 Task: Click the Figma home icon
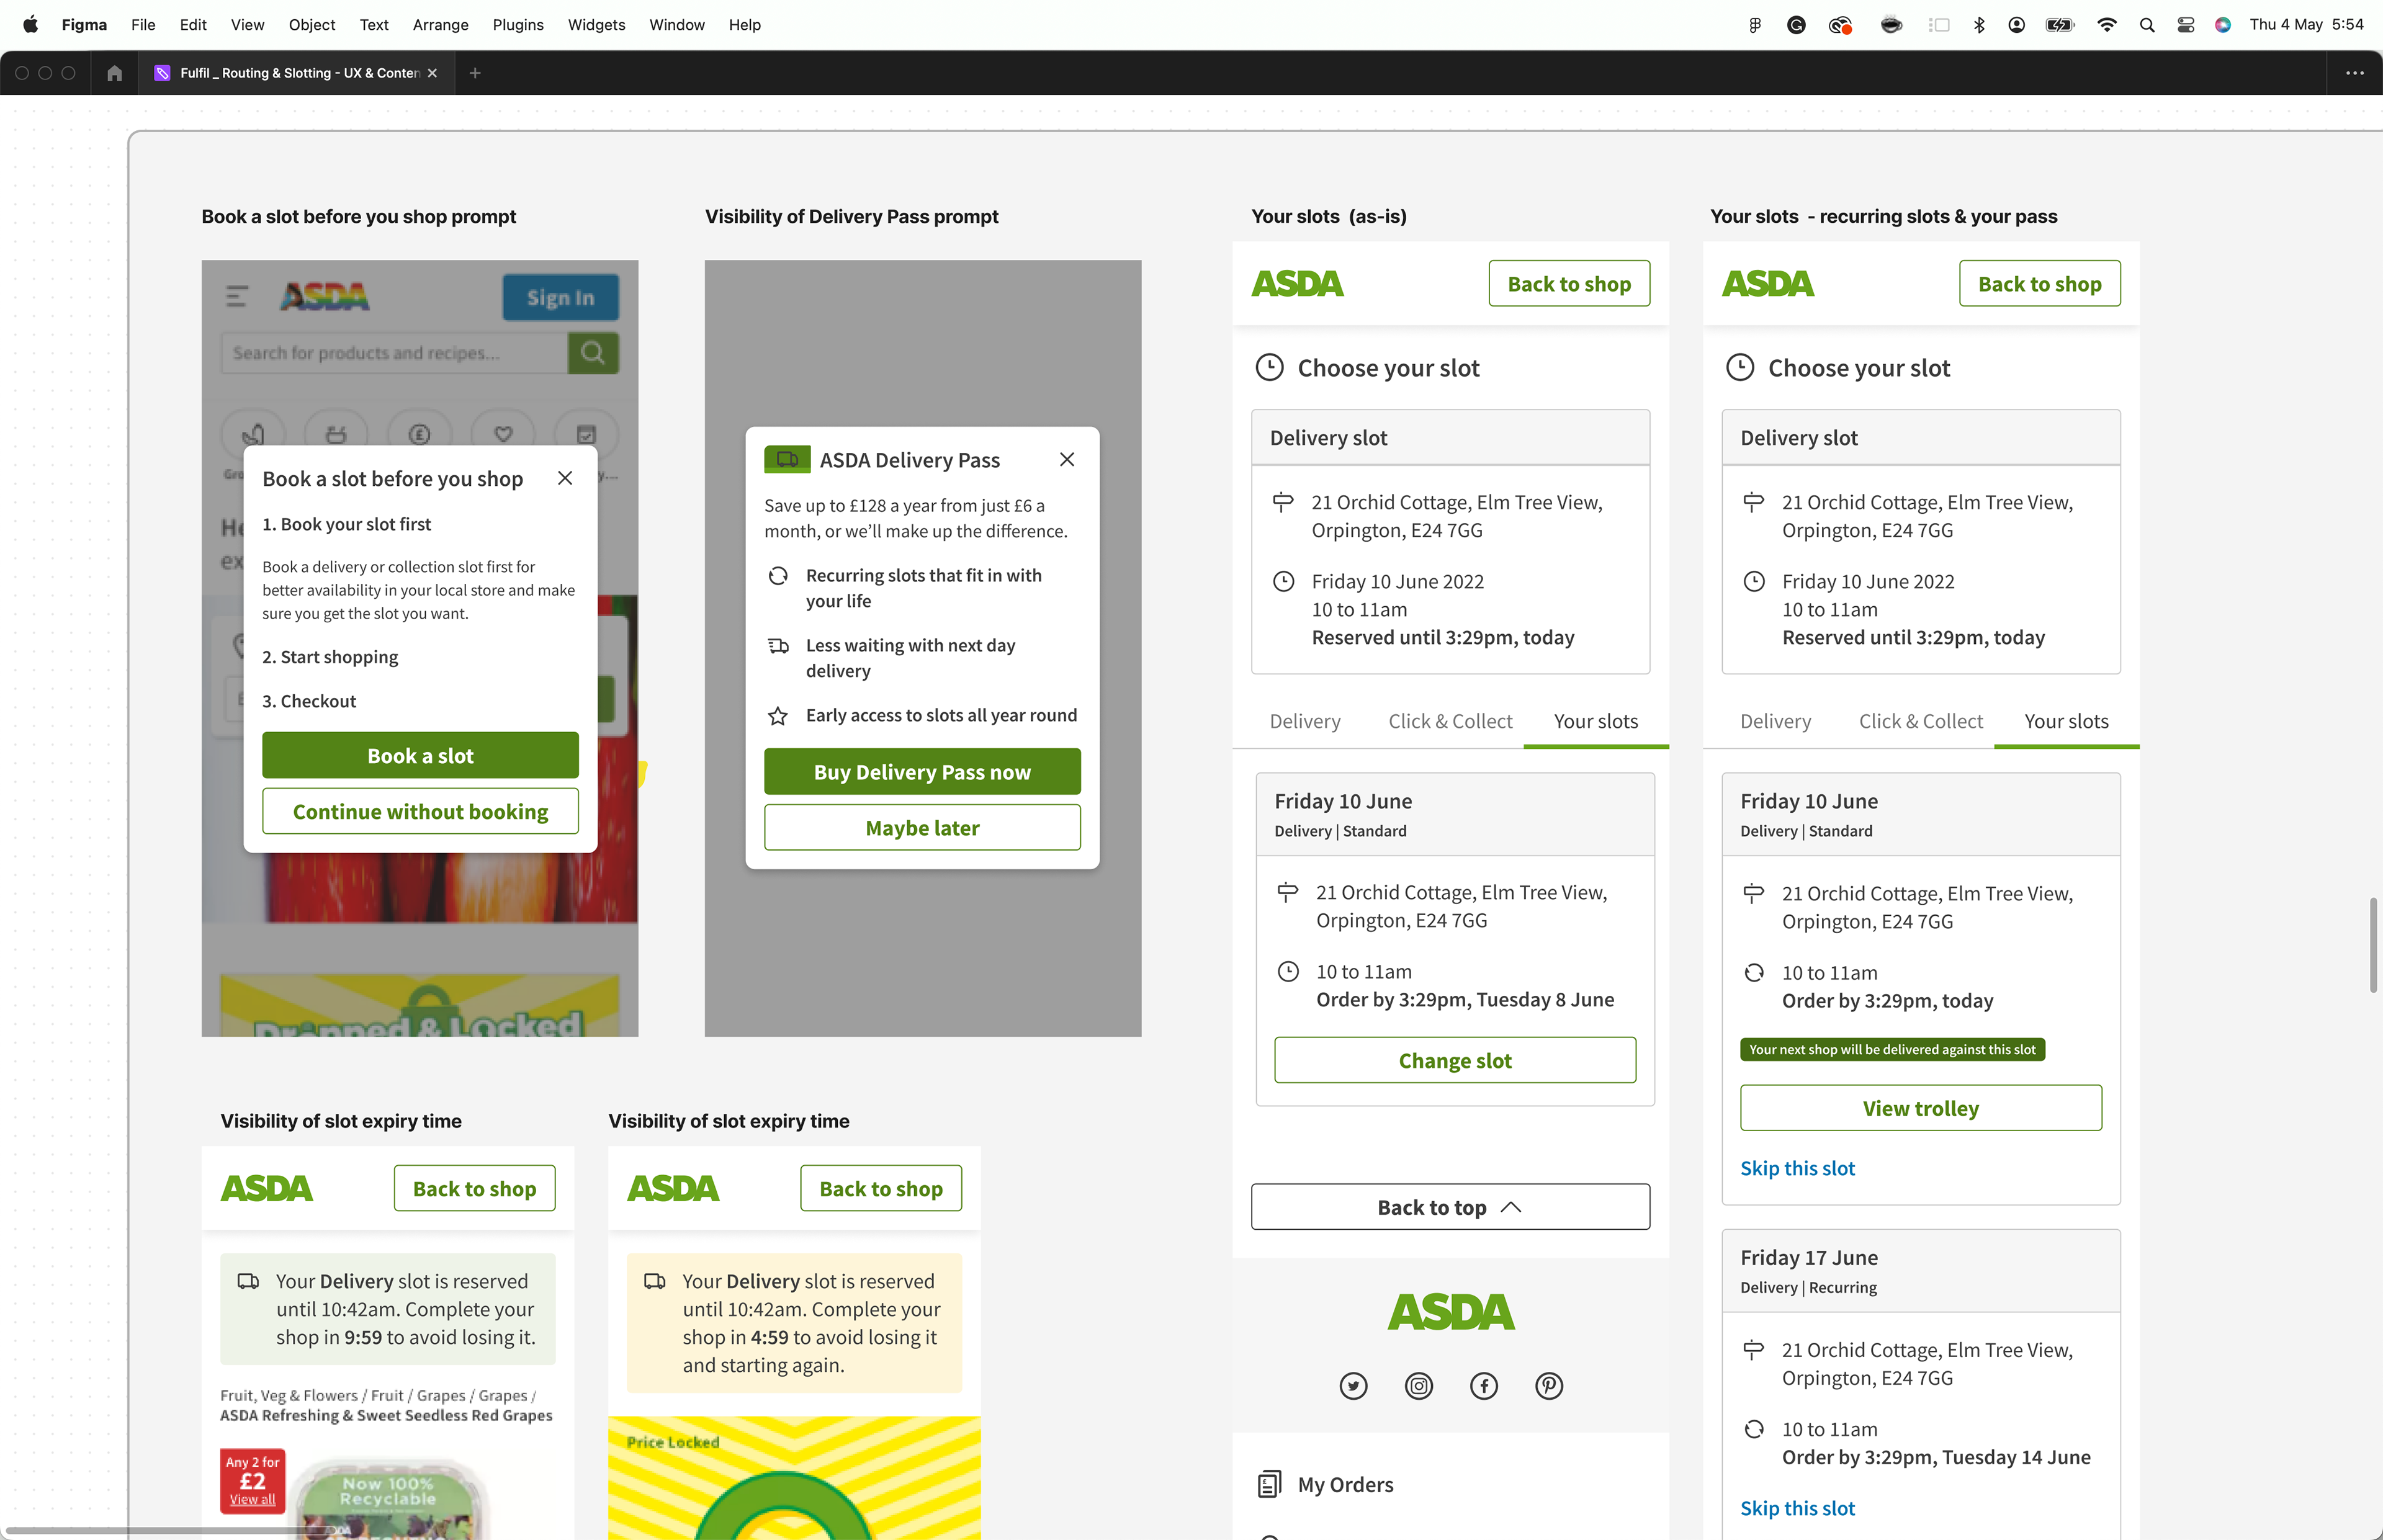pos(114,73)
